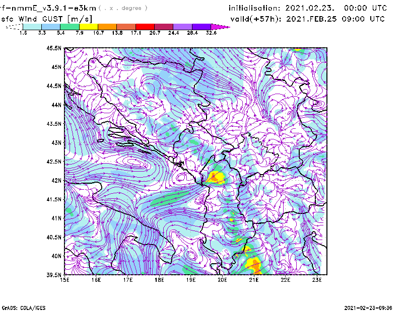Click the lavender 24.4–28.4 legend swatch
This screenshot has width=403, height=311.
point(183,27)
